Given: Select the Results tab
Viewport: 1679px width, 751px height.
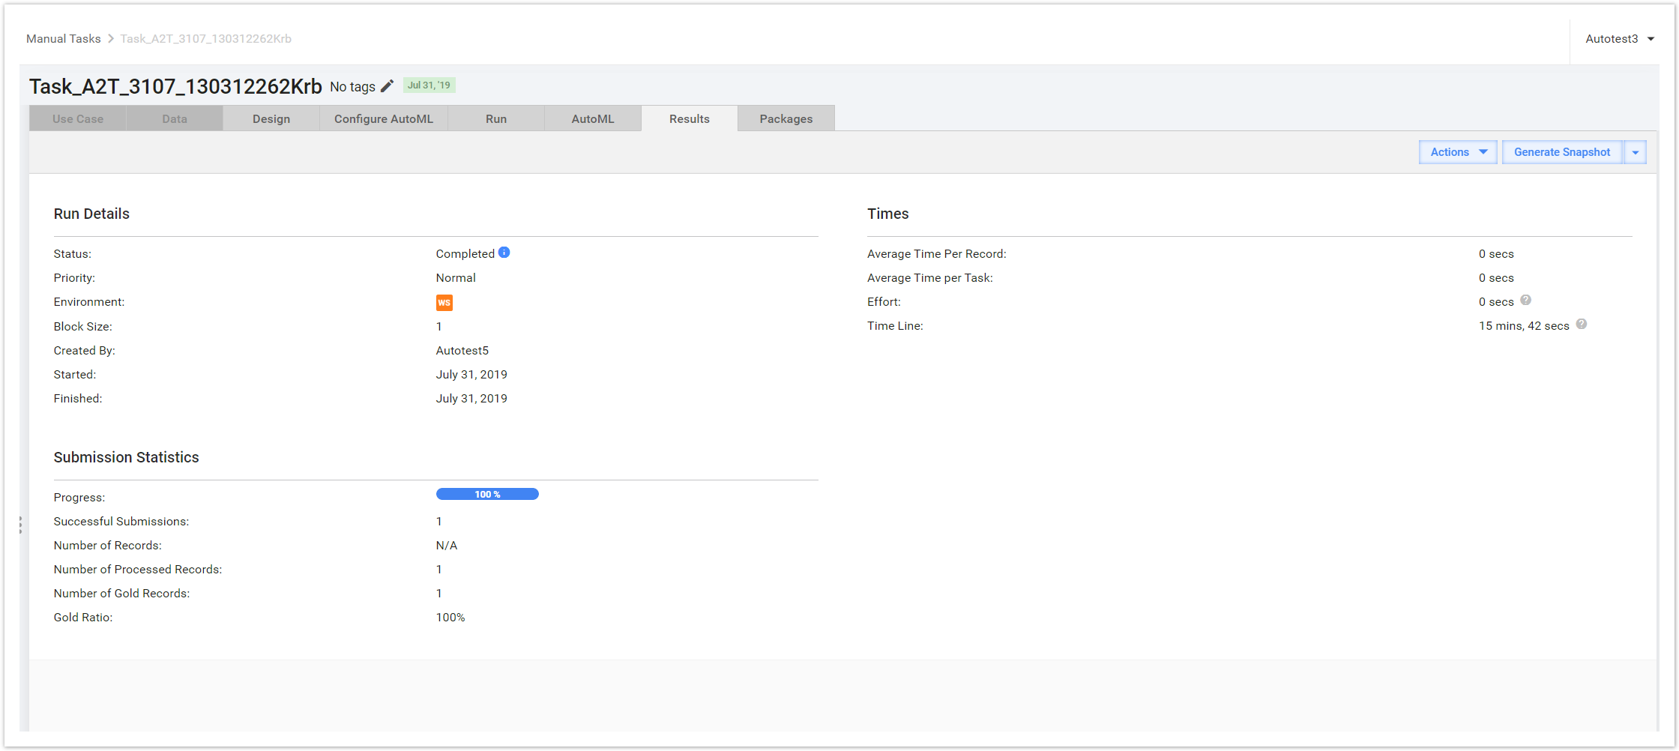Looking at the screenshot, I should click(690, 118).
